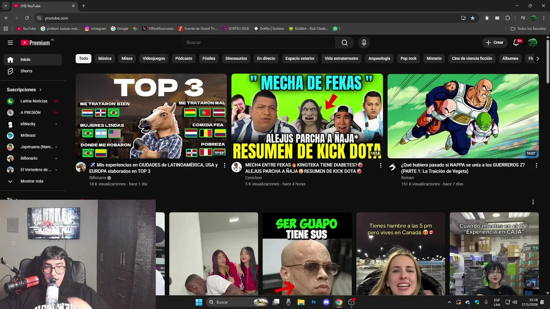Open the A PRESIÓN subscription
The width and height of the screenshot is (550, 309).
[x=33, y=112]
